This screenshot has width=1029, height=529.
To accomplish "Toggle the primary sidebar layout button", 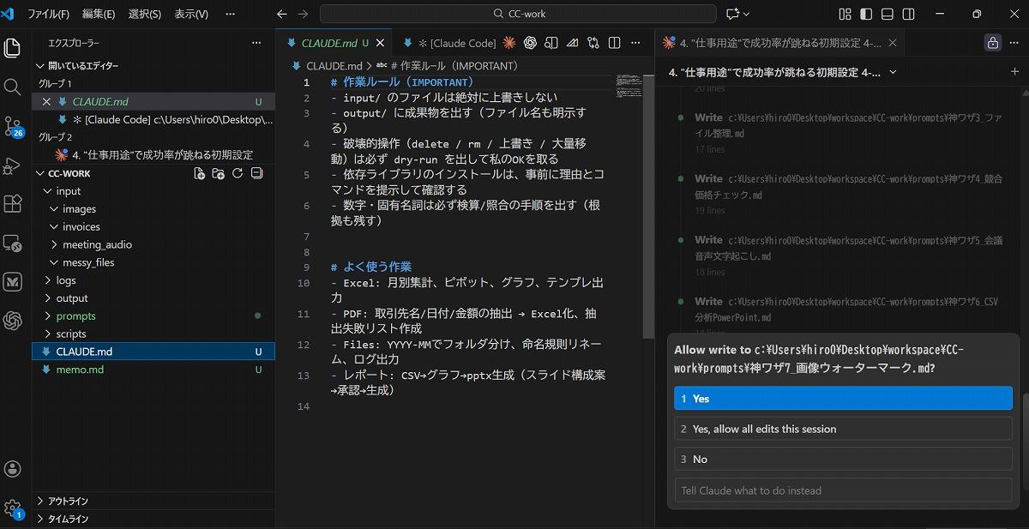I will tap(866, 14).
